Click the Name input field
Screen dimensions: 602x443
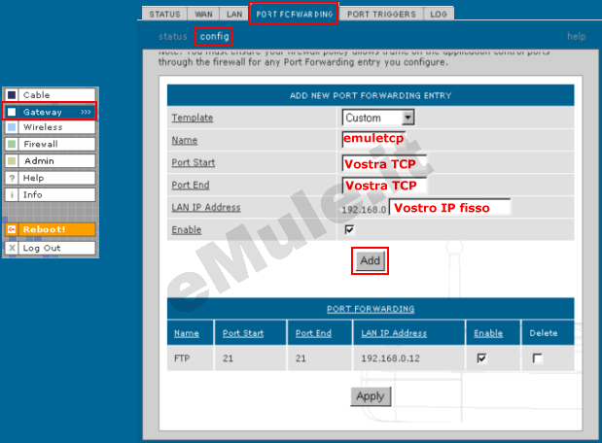[373, 139]
